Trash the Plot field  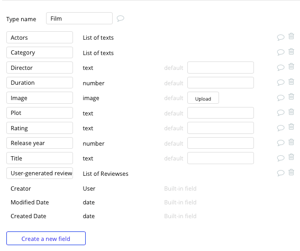(x=291, y=112)
